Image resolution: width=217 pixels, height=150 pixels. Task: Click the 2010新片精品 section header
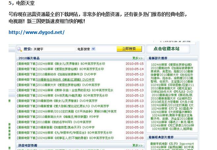pos(29,58)
